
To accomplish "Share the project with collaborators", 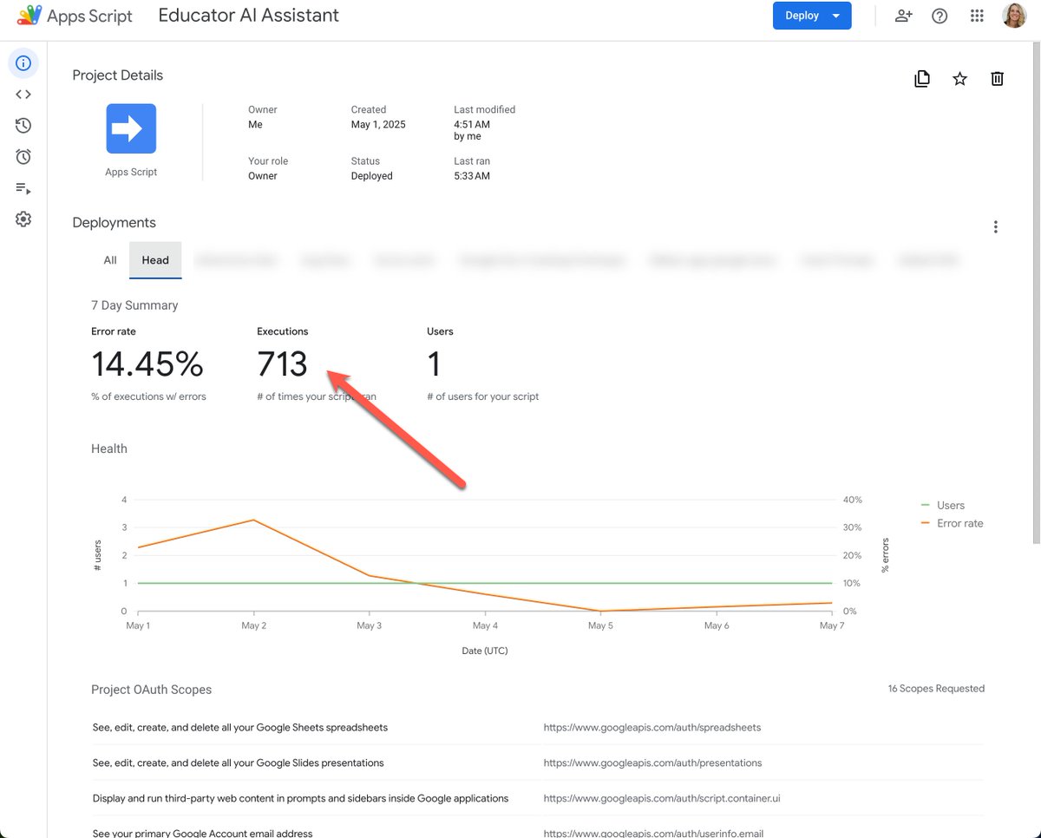I will coord(903,16).
